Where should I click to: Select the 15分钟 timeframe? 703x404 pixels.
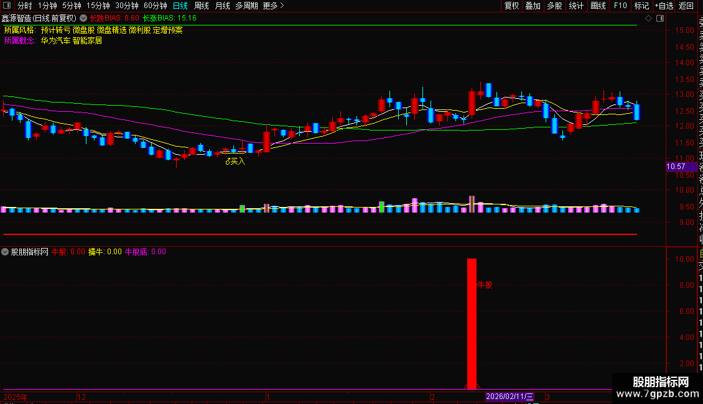point(98,6)
